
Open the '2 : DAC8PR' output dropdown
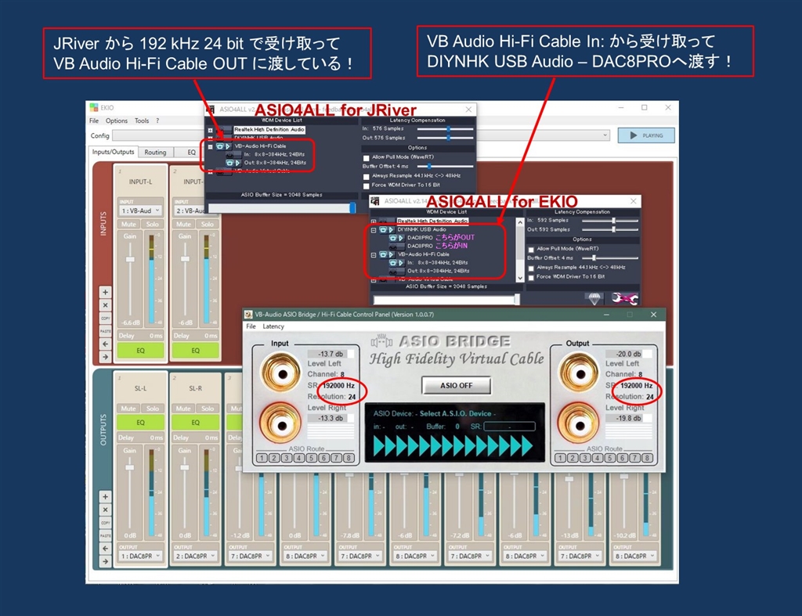[x=195, y=556]
